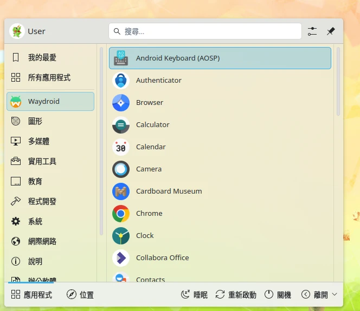Click the 關機 shutdown button
The width and height of the screenshot is (360, 311).
278,295
